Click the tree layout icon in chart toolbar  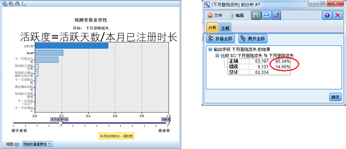[23, 4]
